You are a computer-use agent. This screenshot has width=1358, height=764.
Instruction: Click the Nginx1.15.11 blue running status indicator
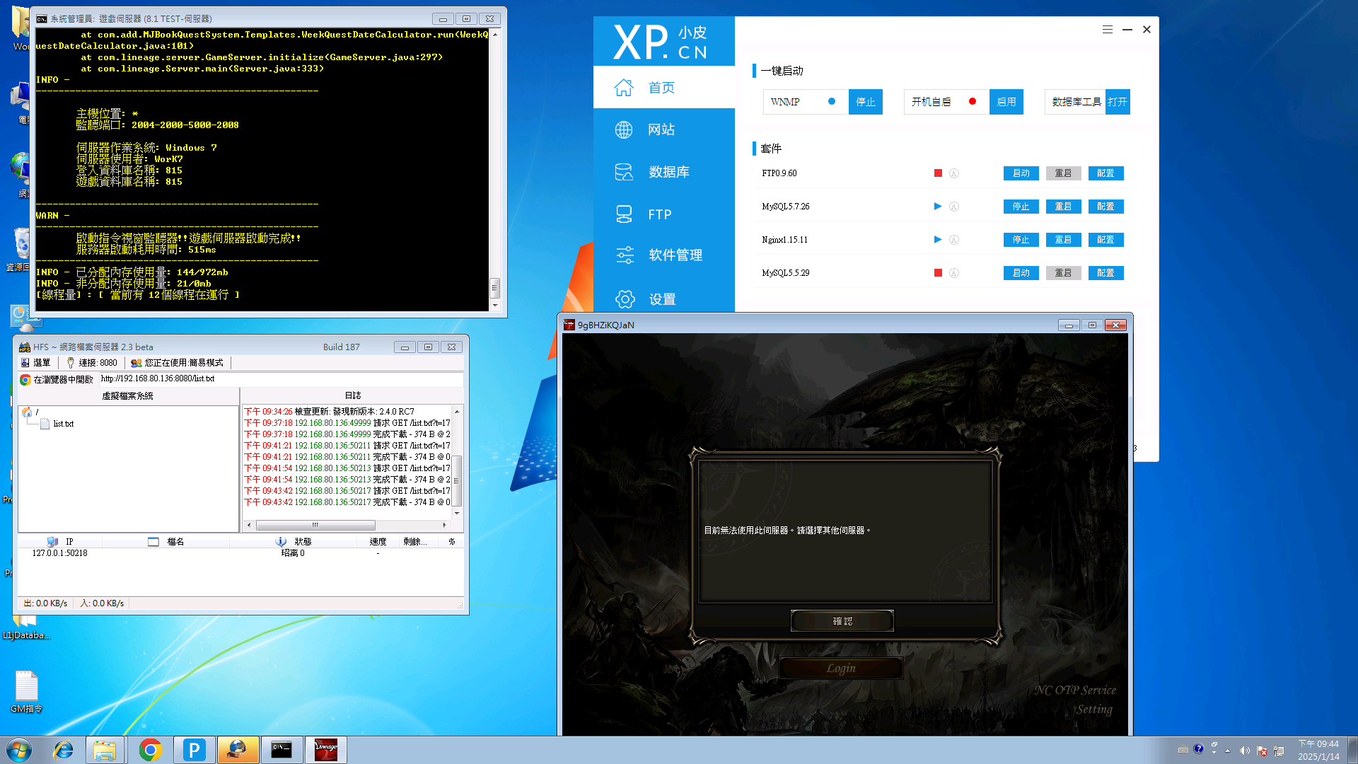(x=938, y=240)
